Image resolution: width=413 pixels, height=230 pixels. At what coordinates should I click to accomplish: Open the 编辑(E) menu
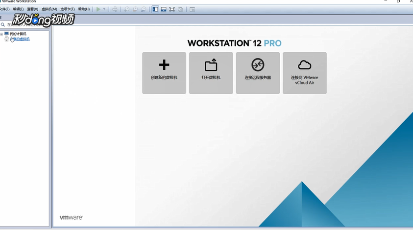pos(18,9)
